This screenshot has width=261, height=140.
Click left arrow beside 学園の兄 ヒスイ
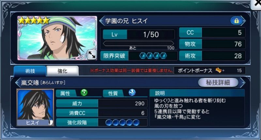(x=101, y=21)
